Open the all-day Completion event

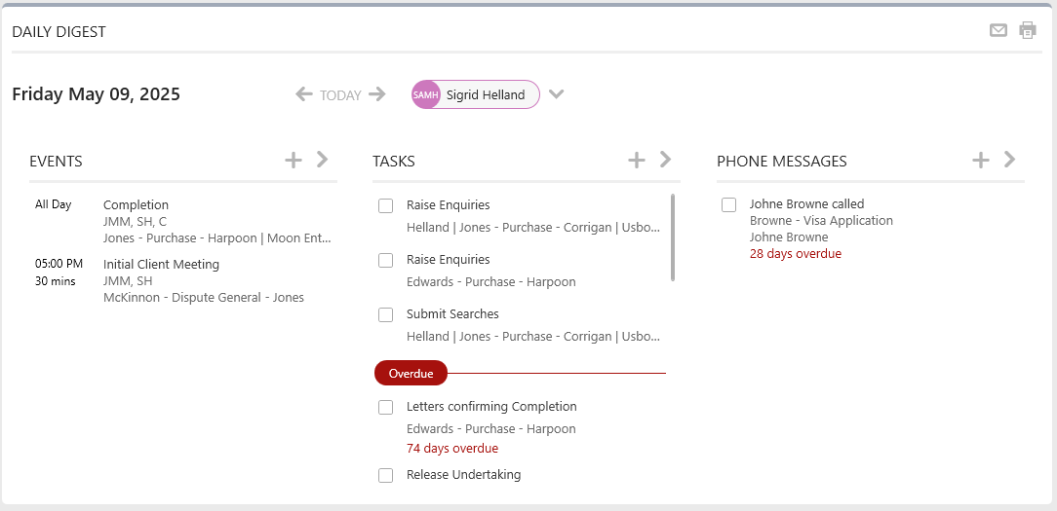pyautogui.click(x=136, y=204)
